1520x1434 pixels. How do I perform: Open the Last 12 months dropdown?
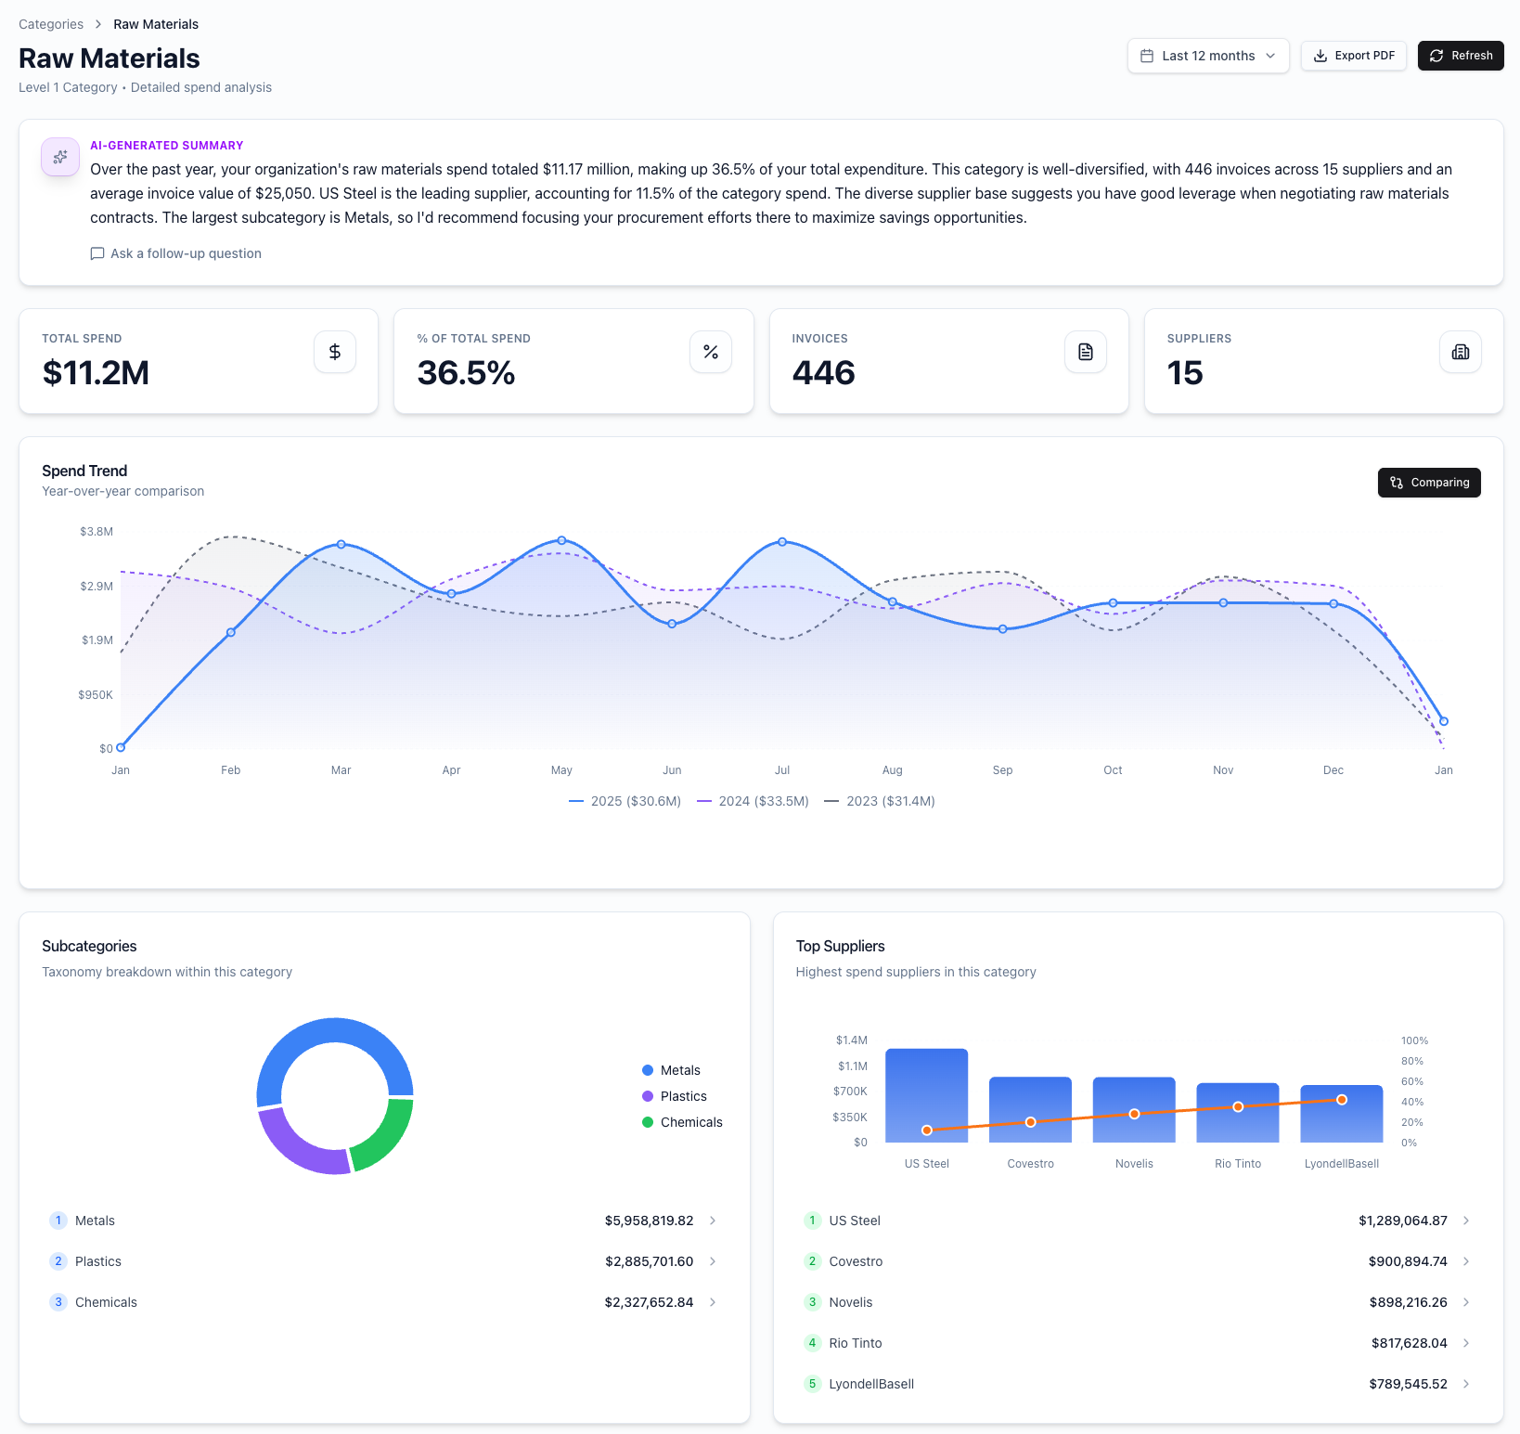pyautogui.click(x=1207, y=56)
